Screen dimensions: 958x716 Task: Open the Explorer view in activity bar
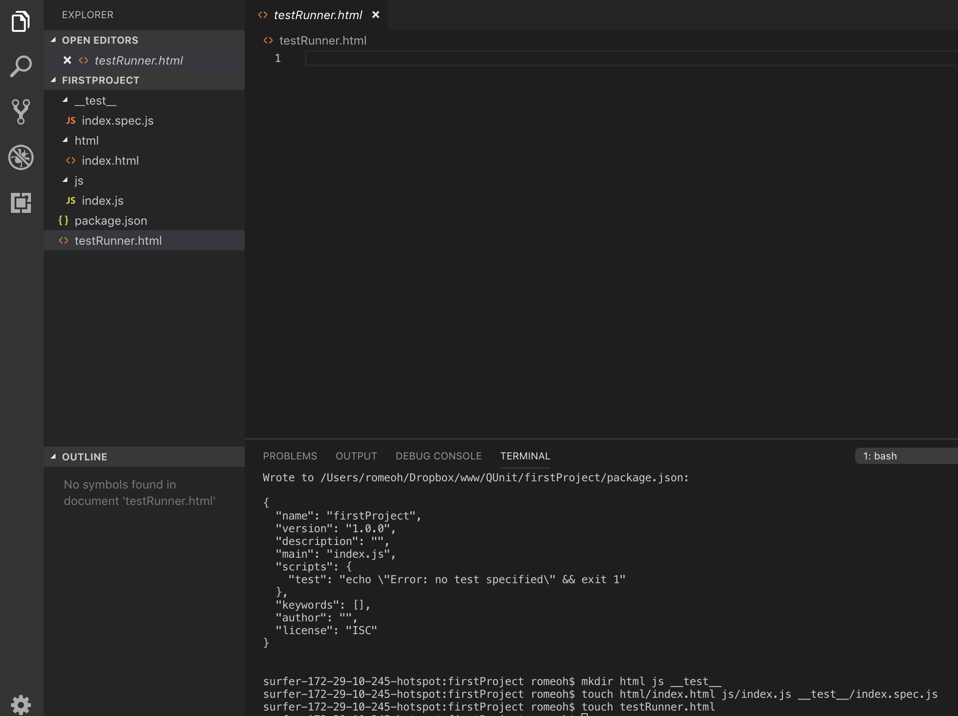click(x=21, y=21)
